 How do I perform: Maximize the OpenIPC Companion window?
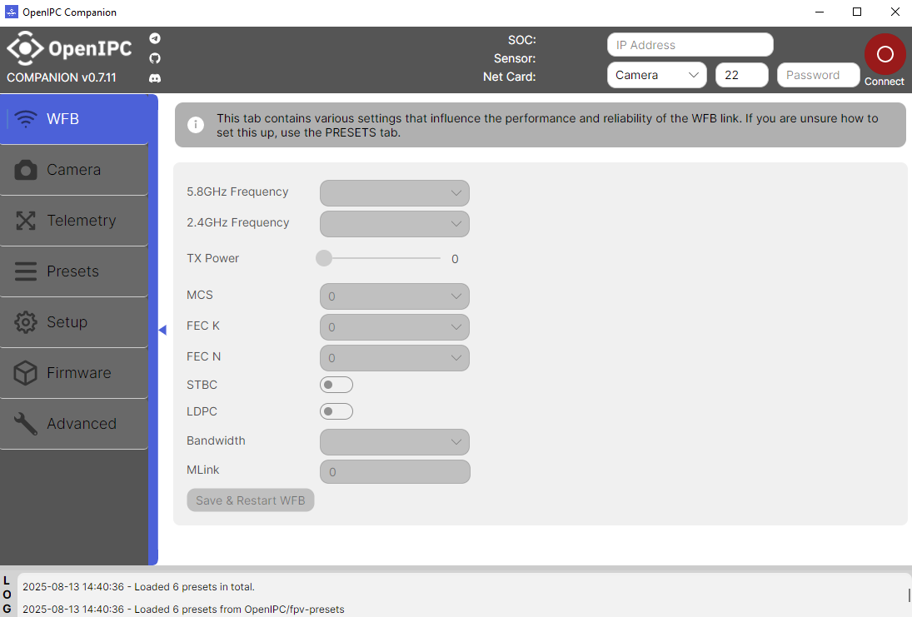[x=857, y=12]
